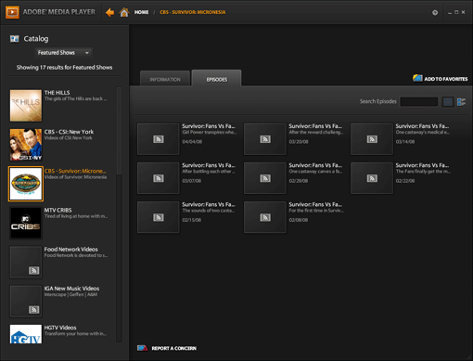
Task: Click episode title above 'After battling each other'
Action: pos(209,165)
